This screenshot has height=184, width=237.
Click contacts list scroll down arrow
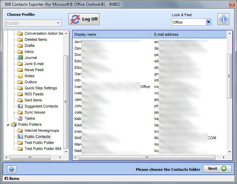pos(230,152)
